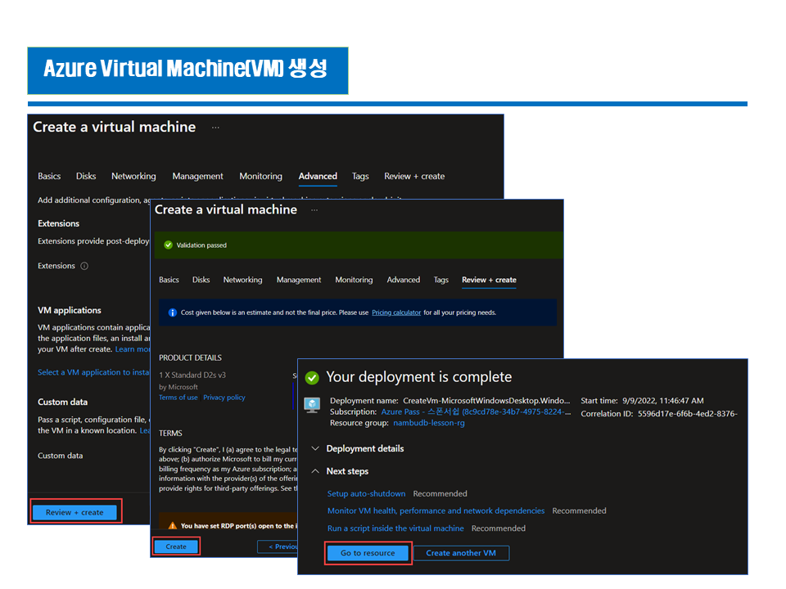Open Review + create tab in back window
The image size is (786, 589).
coord(414,177)
